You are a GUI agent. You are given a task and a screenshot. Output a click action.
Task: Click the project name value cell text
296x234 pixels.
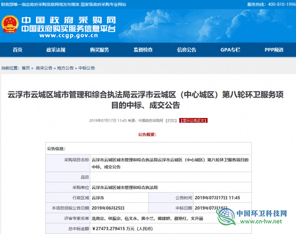(170, 163)
